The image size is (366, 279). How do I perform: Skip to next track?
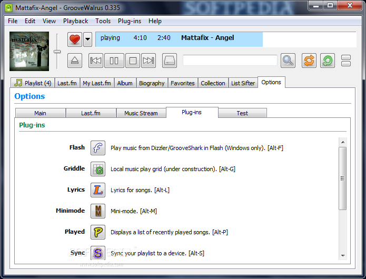[x=149, y=61]
